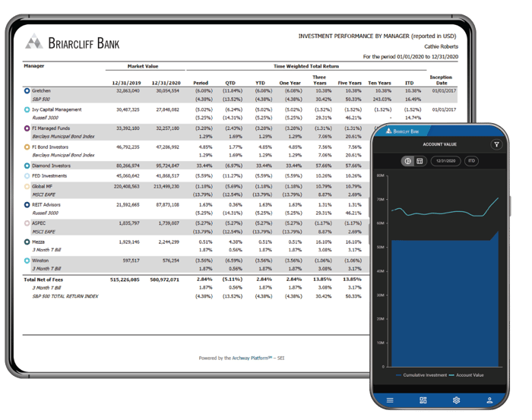The height and width of the screenshot is (420, 532).
Task: Click Total Net of Fees label
Action: 43,279
